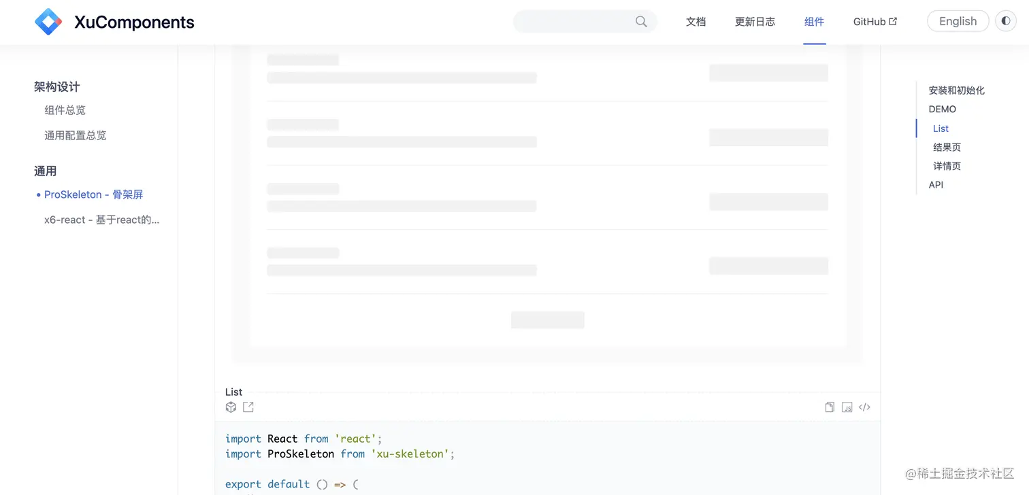
Task: Open List demo in new window icon
Action: click(248, 407)
